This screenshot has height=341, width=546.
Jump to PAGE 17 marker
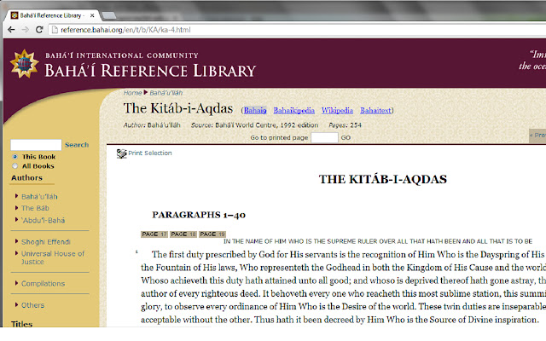[x=154, y=234]
